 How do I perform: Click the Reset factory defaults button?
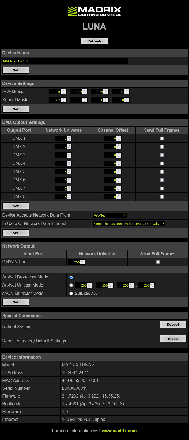(173, 339)
